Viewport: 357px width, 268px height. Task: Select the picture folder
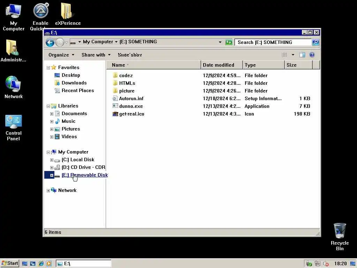(123, 91)
